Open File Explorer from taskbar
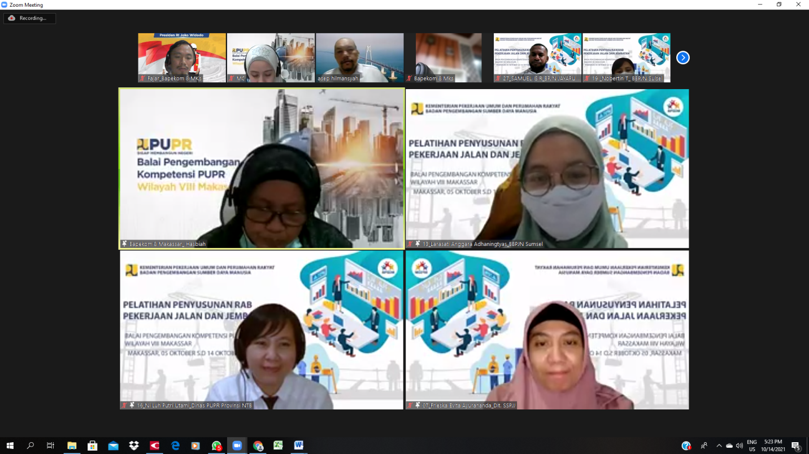 click(72, 446)
